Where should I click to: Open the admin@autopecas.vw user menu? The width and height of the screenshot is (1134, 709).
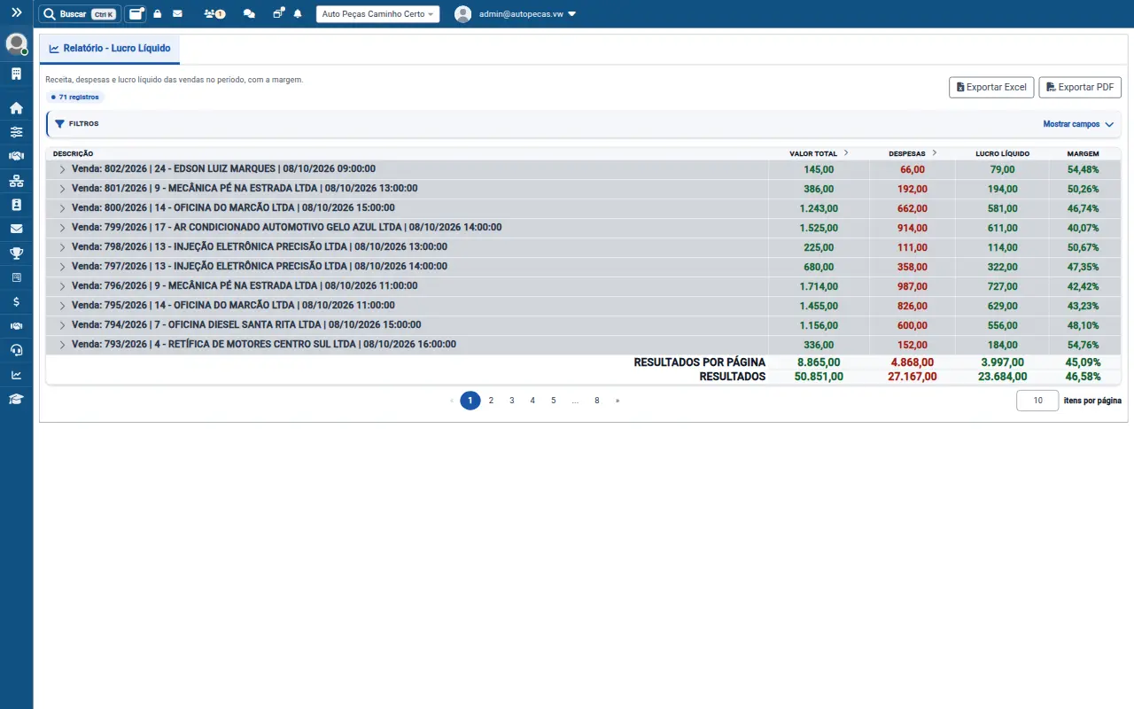pos(515,14)
